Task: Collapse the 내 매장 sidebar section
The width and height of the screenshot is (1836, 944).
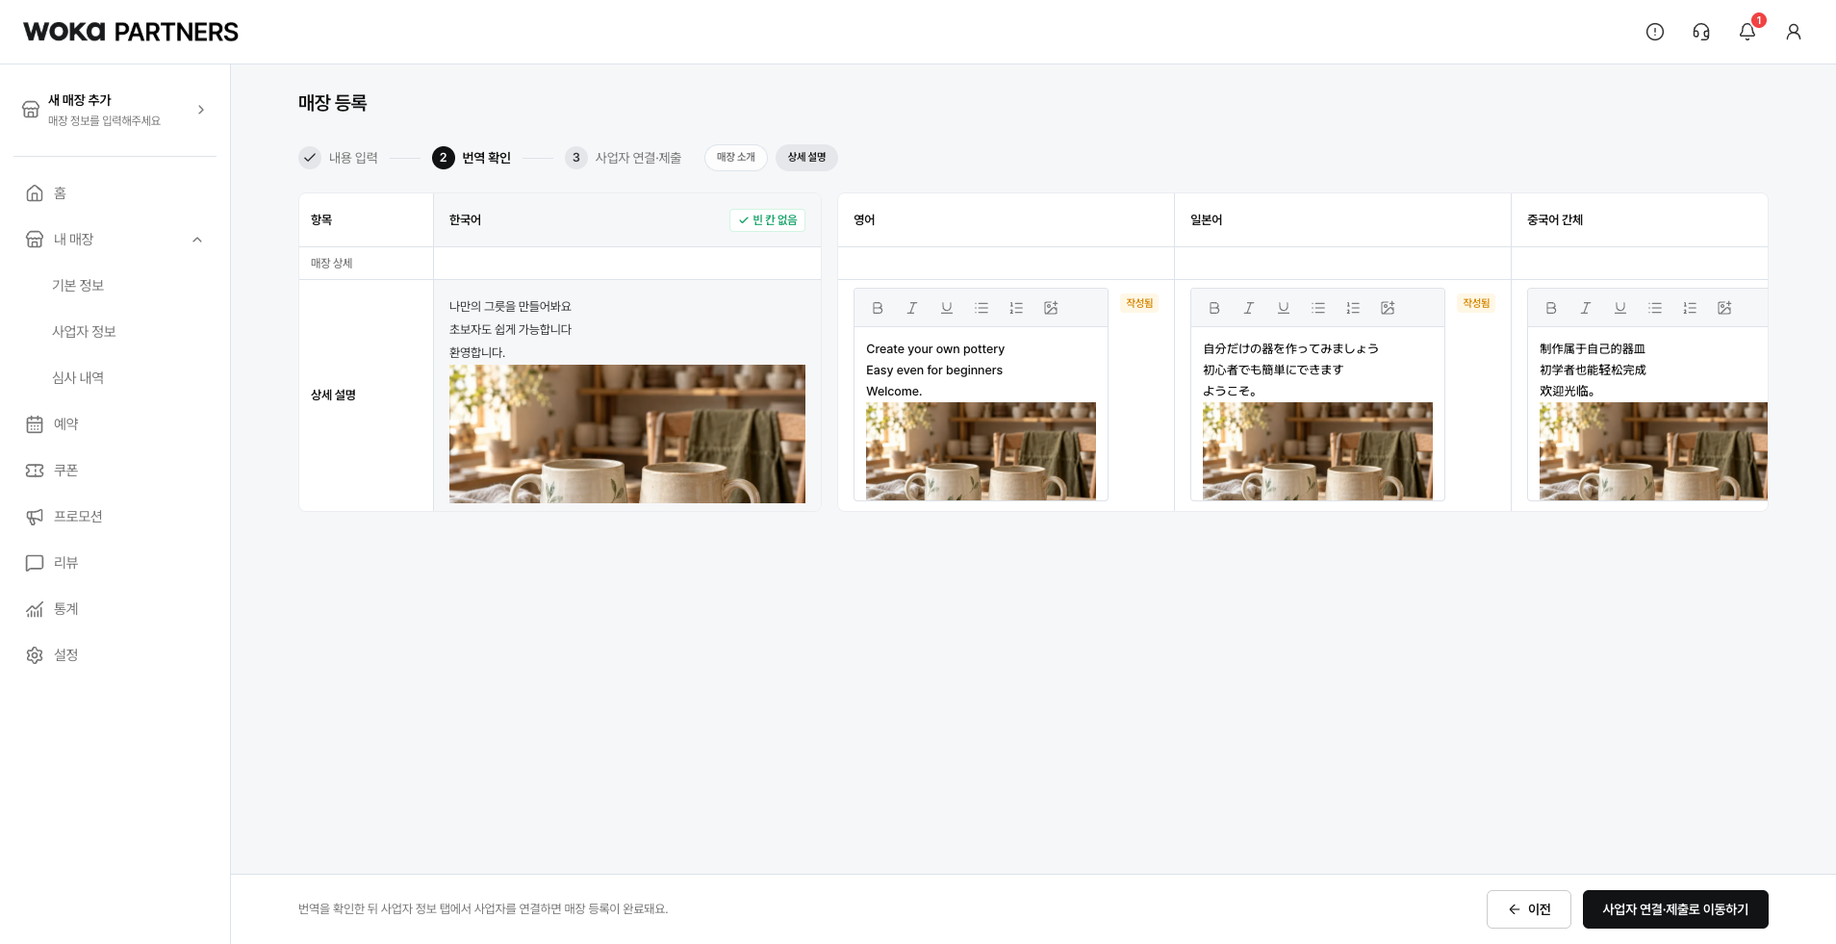Action: pyautogui.click(x=197, y=240)
